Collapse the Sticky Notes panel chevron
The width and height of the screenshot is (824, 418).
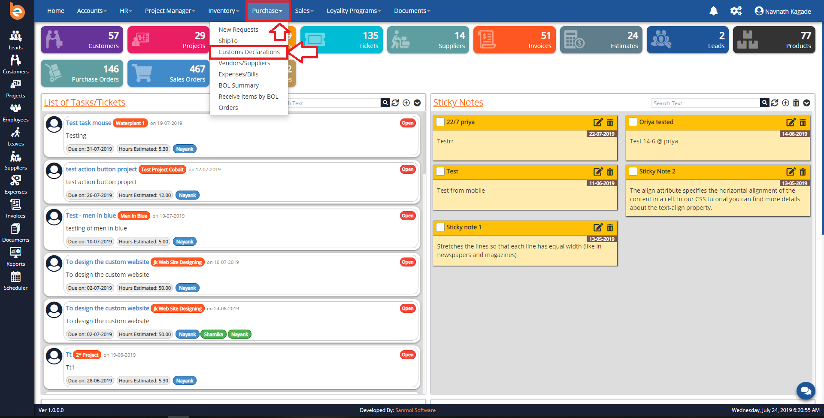806,103
